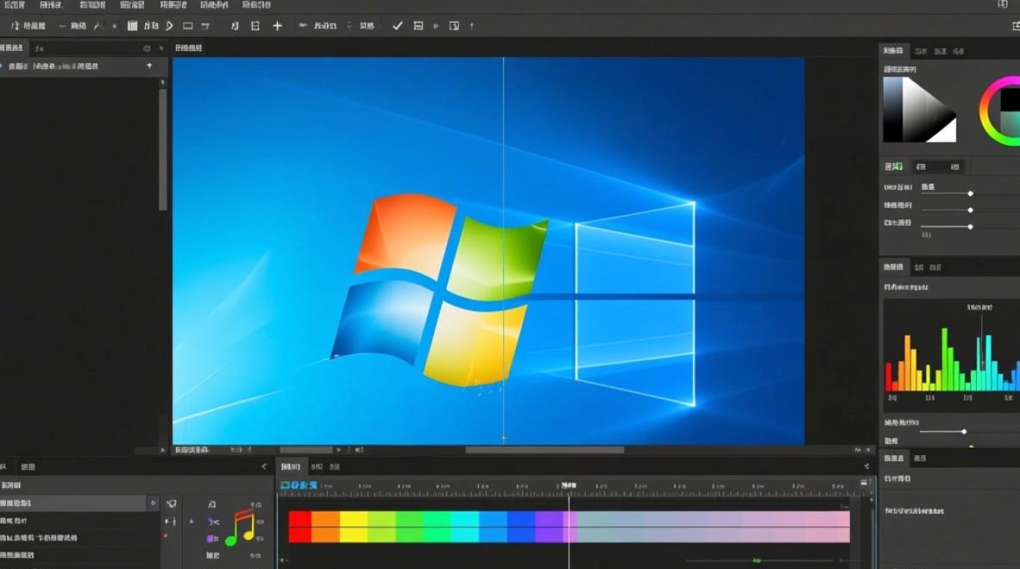Toggle the red record dot in the track list
This screenshot has height=569, width=1020.
tap(165, 536)
